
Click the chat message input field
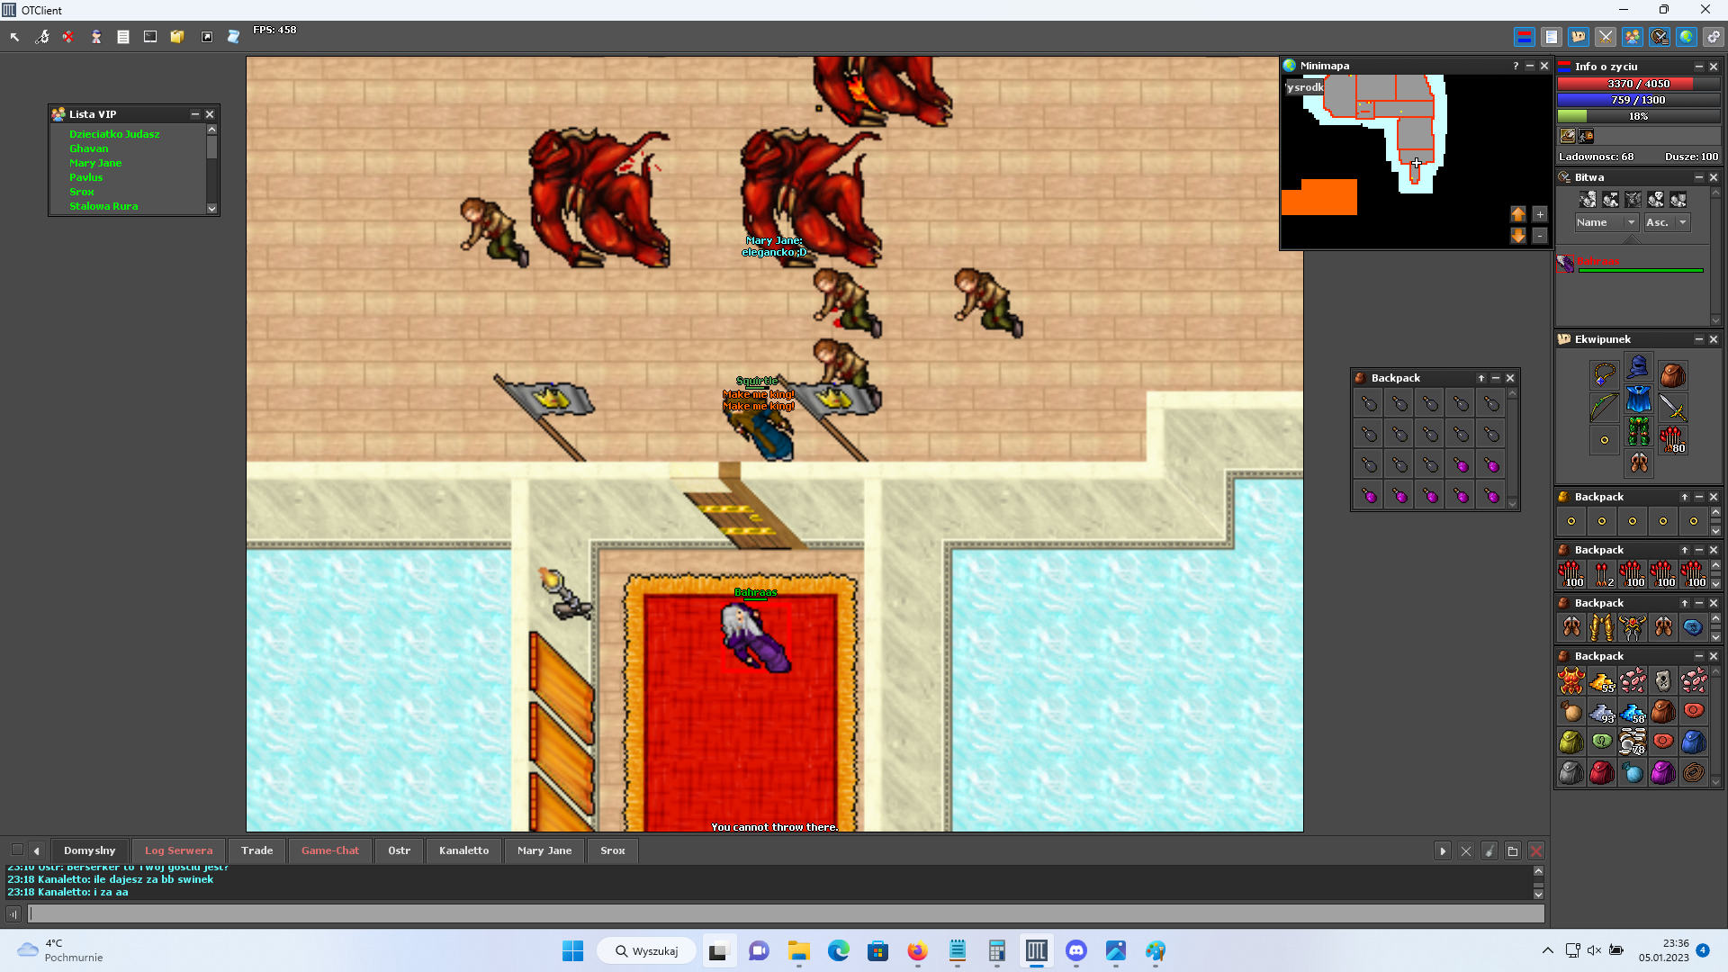click(x=787, y=913)
